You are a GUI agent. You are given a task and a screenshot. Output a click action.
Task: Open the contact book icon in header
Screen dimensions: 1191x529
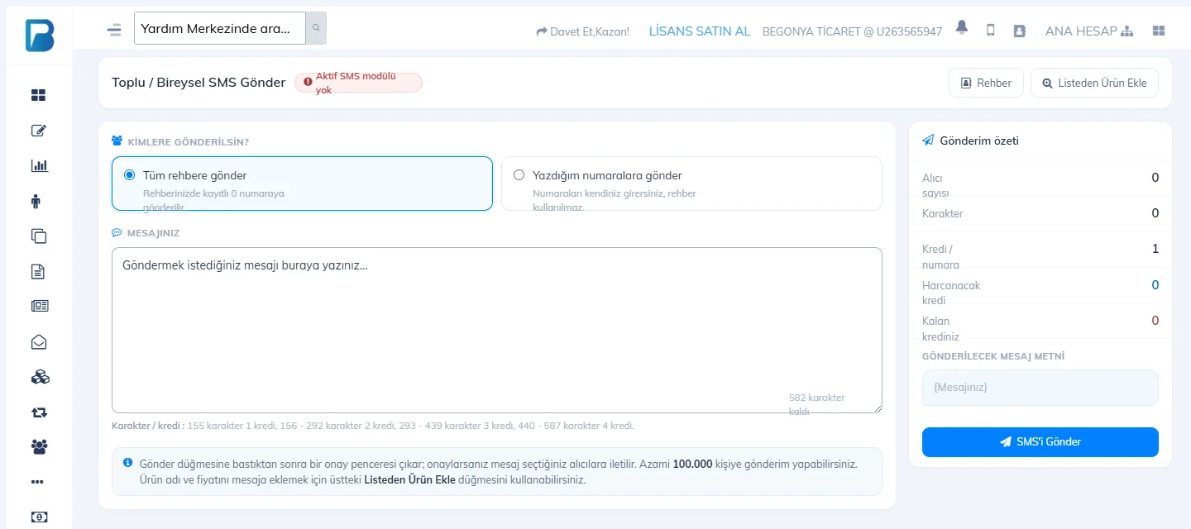click(x=1019, y=31)
